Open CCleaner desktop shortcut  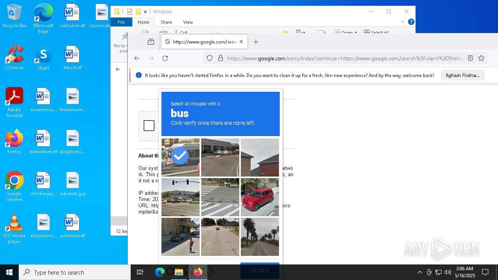(14, 58)
